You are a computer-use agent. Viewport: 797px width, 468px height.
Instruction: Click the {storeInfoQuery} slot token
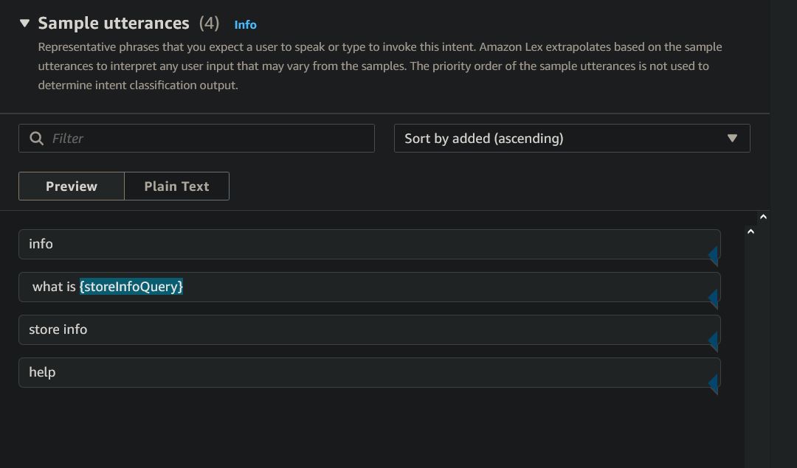[x=131, y=287]
